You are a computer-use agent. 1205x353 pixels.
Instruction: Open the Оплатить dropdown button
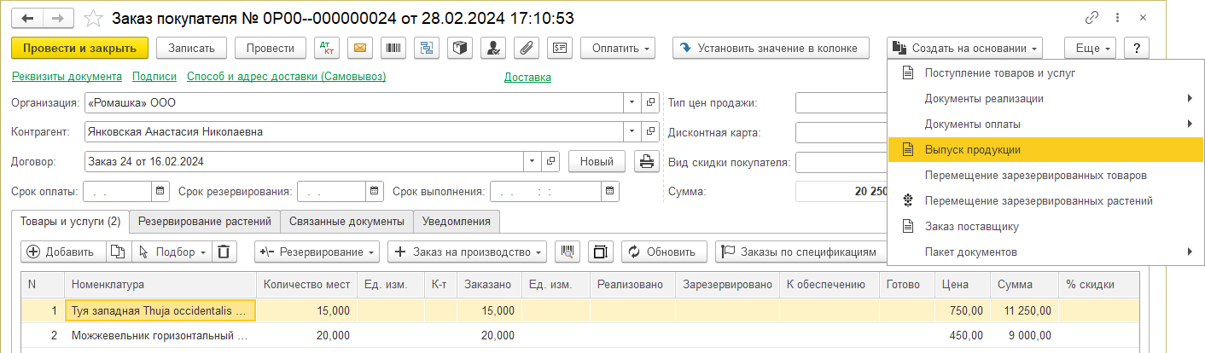coord(617,49)
